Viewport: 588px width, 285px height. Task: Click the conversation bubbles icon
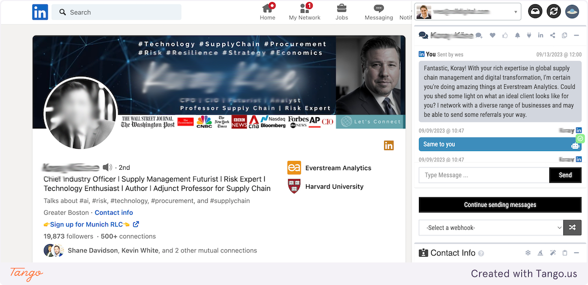(423, 35)
